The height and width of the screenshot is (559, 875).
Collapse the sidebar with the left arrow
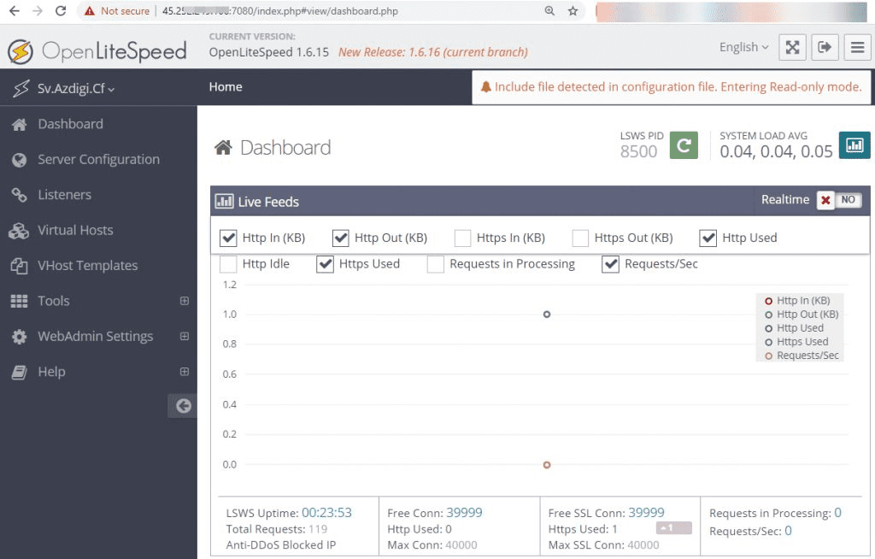[183, 406]
